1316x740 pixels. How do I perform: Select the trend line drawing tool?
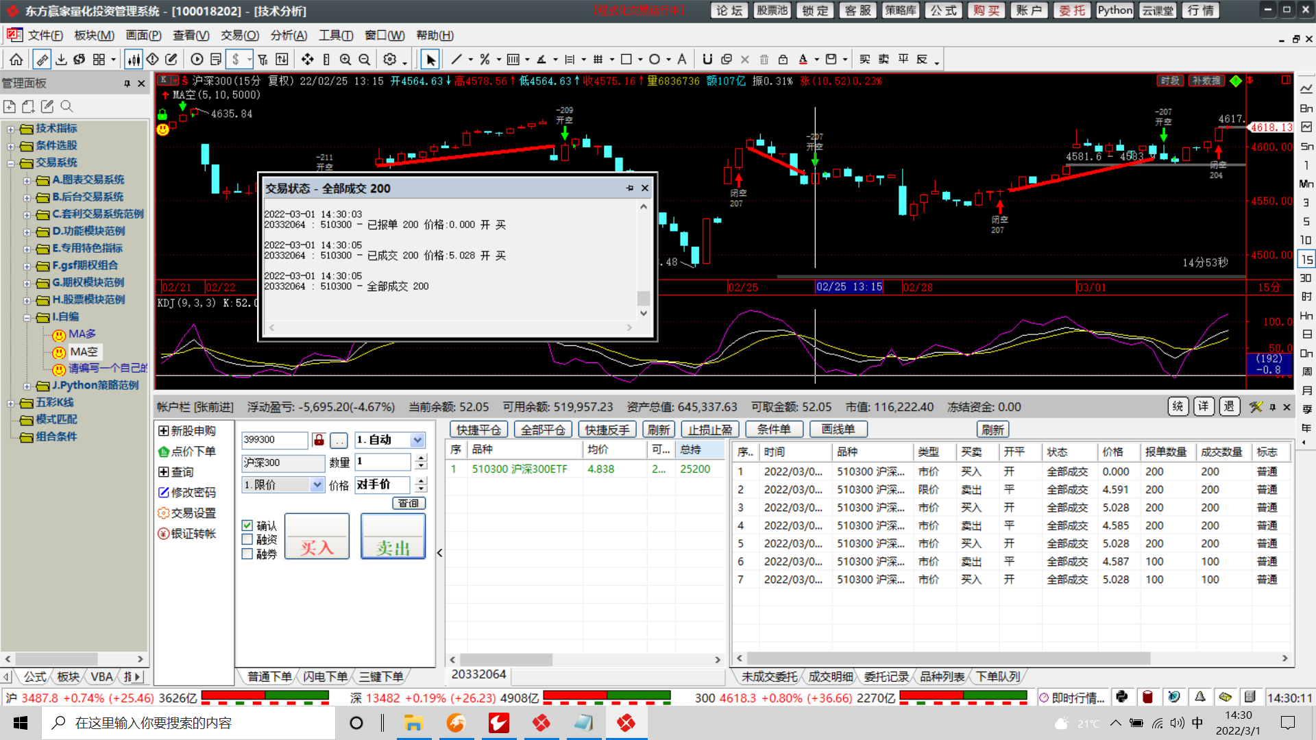tap(456, 60)
